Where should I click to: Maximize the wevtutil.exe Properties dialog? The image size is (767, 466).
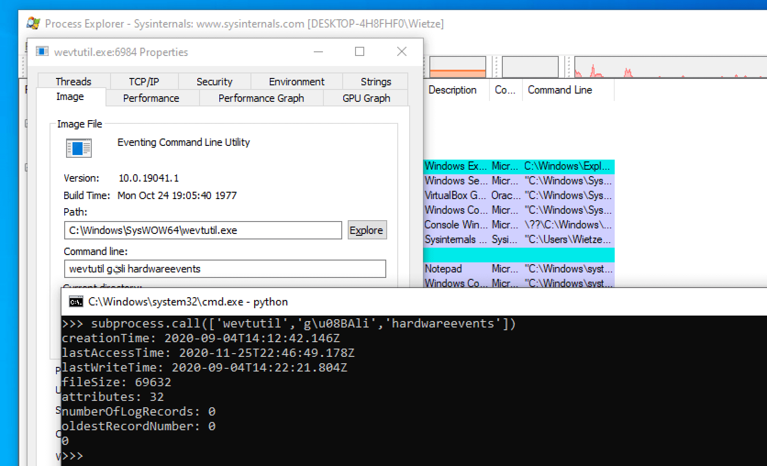tap(360, 52)
